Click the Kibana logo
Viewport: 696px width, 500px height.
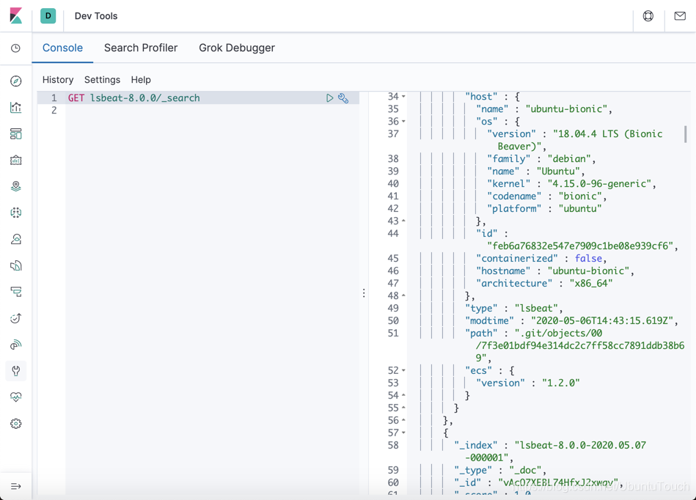click(16, 15)
